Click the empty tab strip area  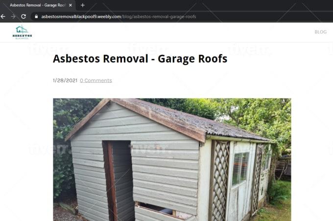[208, 5]
